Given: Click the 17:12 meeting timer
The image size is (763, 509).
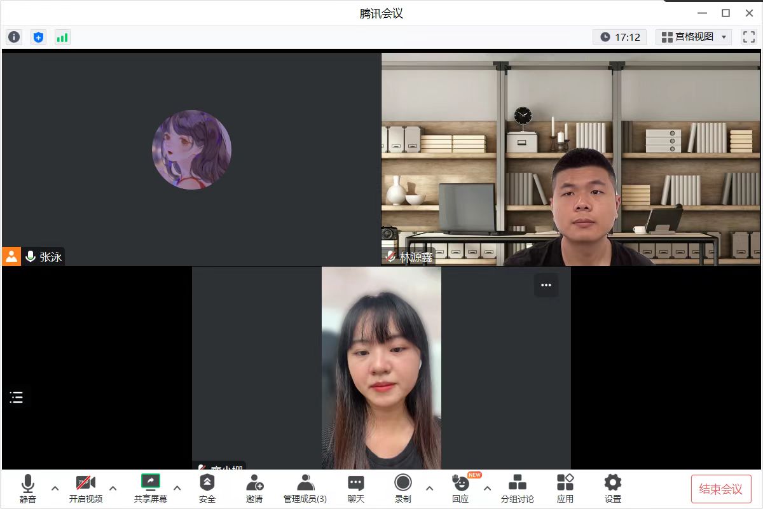Looking at the screenshot, I should (620, 37).
